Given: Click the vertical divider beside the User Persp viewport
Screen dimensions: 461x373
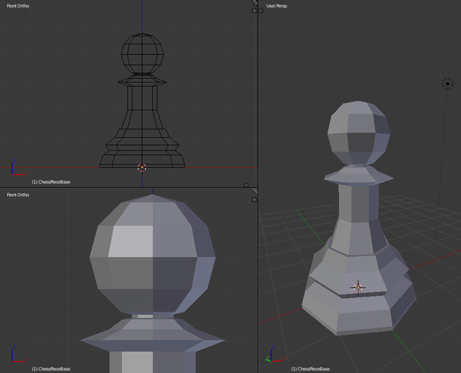Looking at the screenshot, I should pyautogui.click(x=258, y=99).
